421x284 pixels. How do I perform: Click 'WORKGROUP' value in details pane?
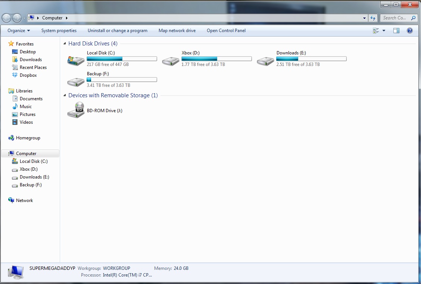coord(116,268)
